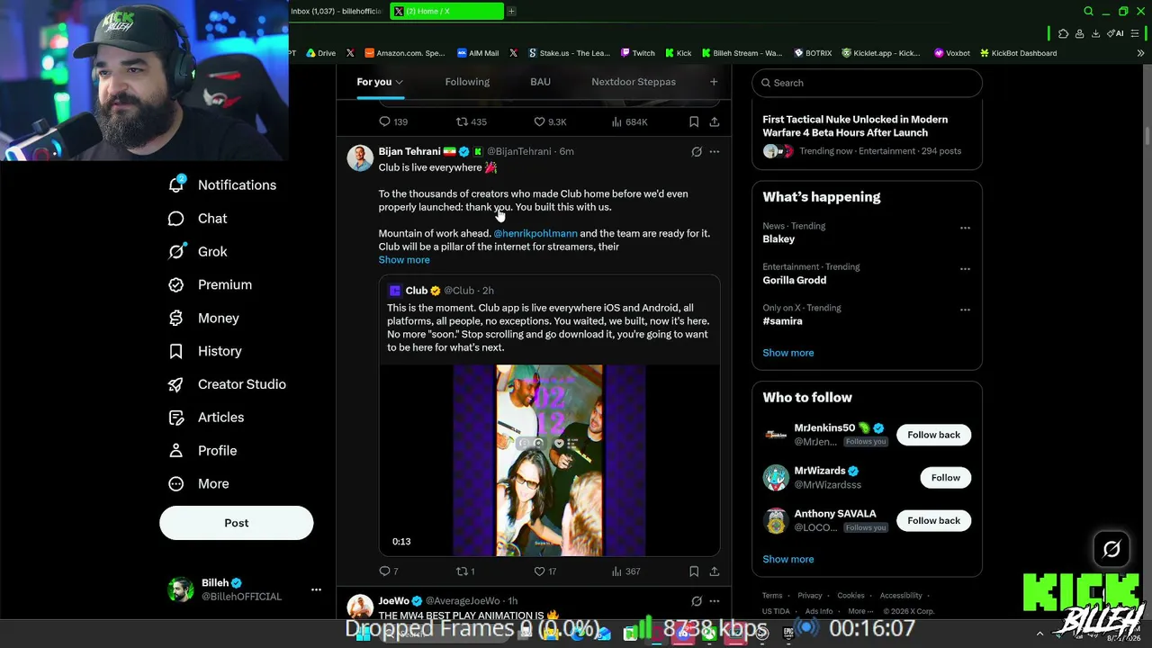Screen dimensions: 1152x648
Task: Open the browser AI button
Action: click(1117, 33)
